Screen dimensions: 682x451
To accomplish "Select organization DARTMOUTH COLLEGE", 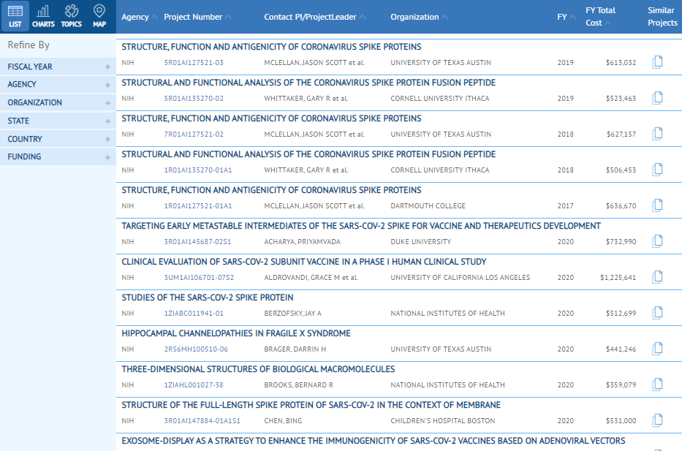I will pyautogui.click(x=428, y=205).
